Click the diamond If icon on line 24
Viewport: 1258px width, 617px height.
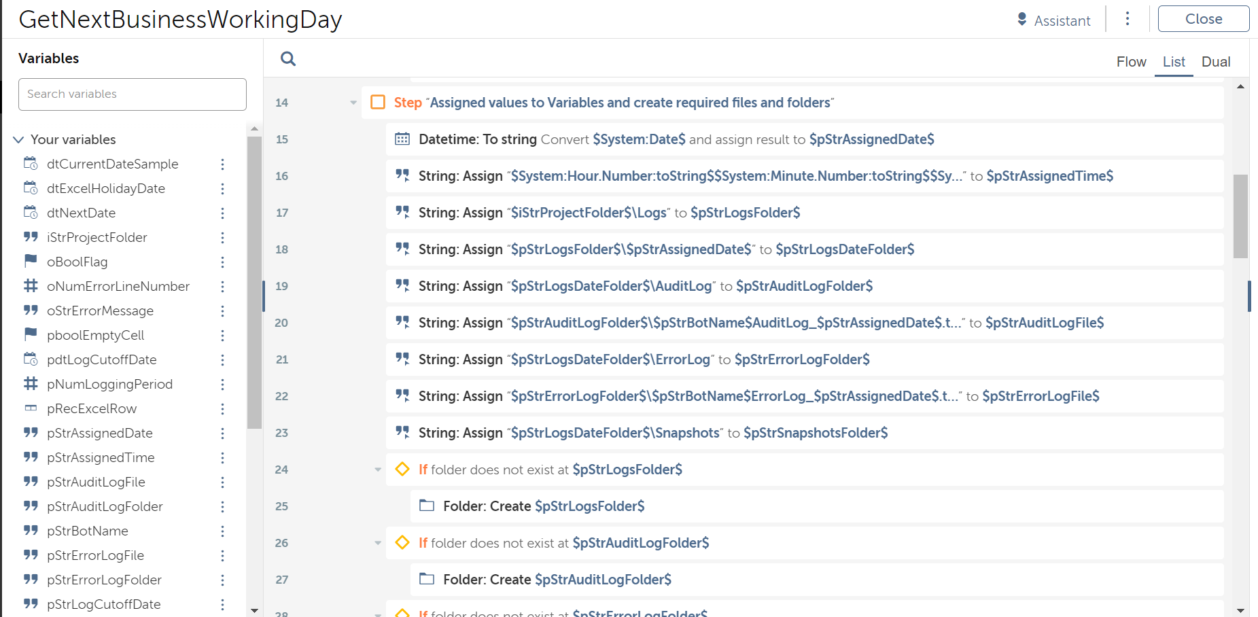[402, 469]
